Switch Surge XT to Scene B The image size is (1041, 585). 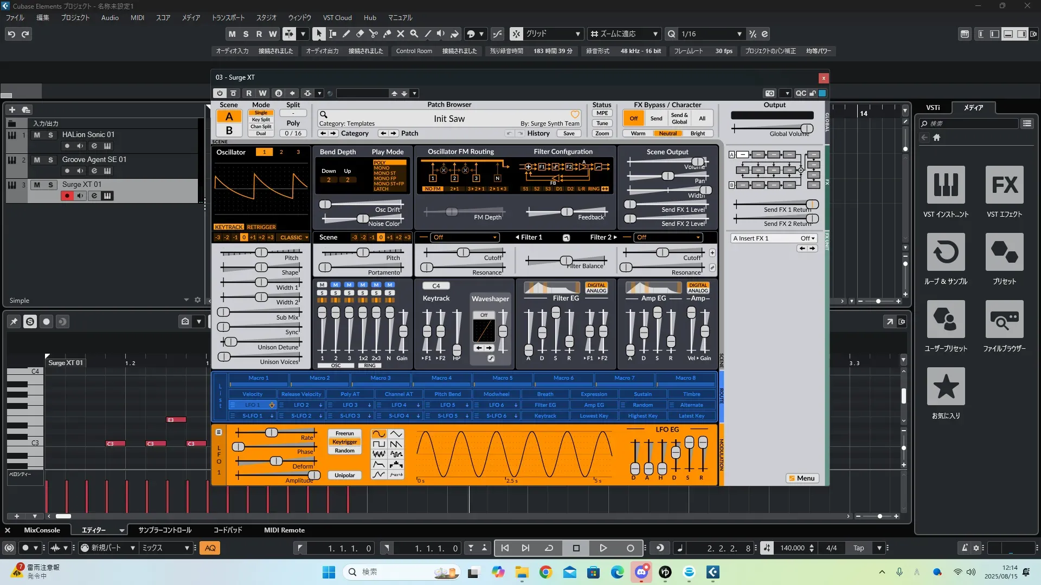click(229, 131)
